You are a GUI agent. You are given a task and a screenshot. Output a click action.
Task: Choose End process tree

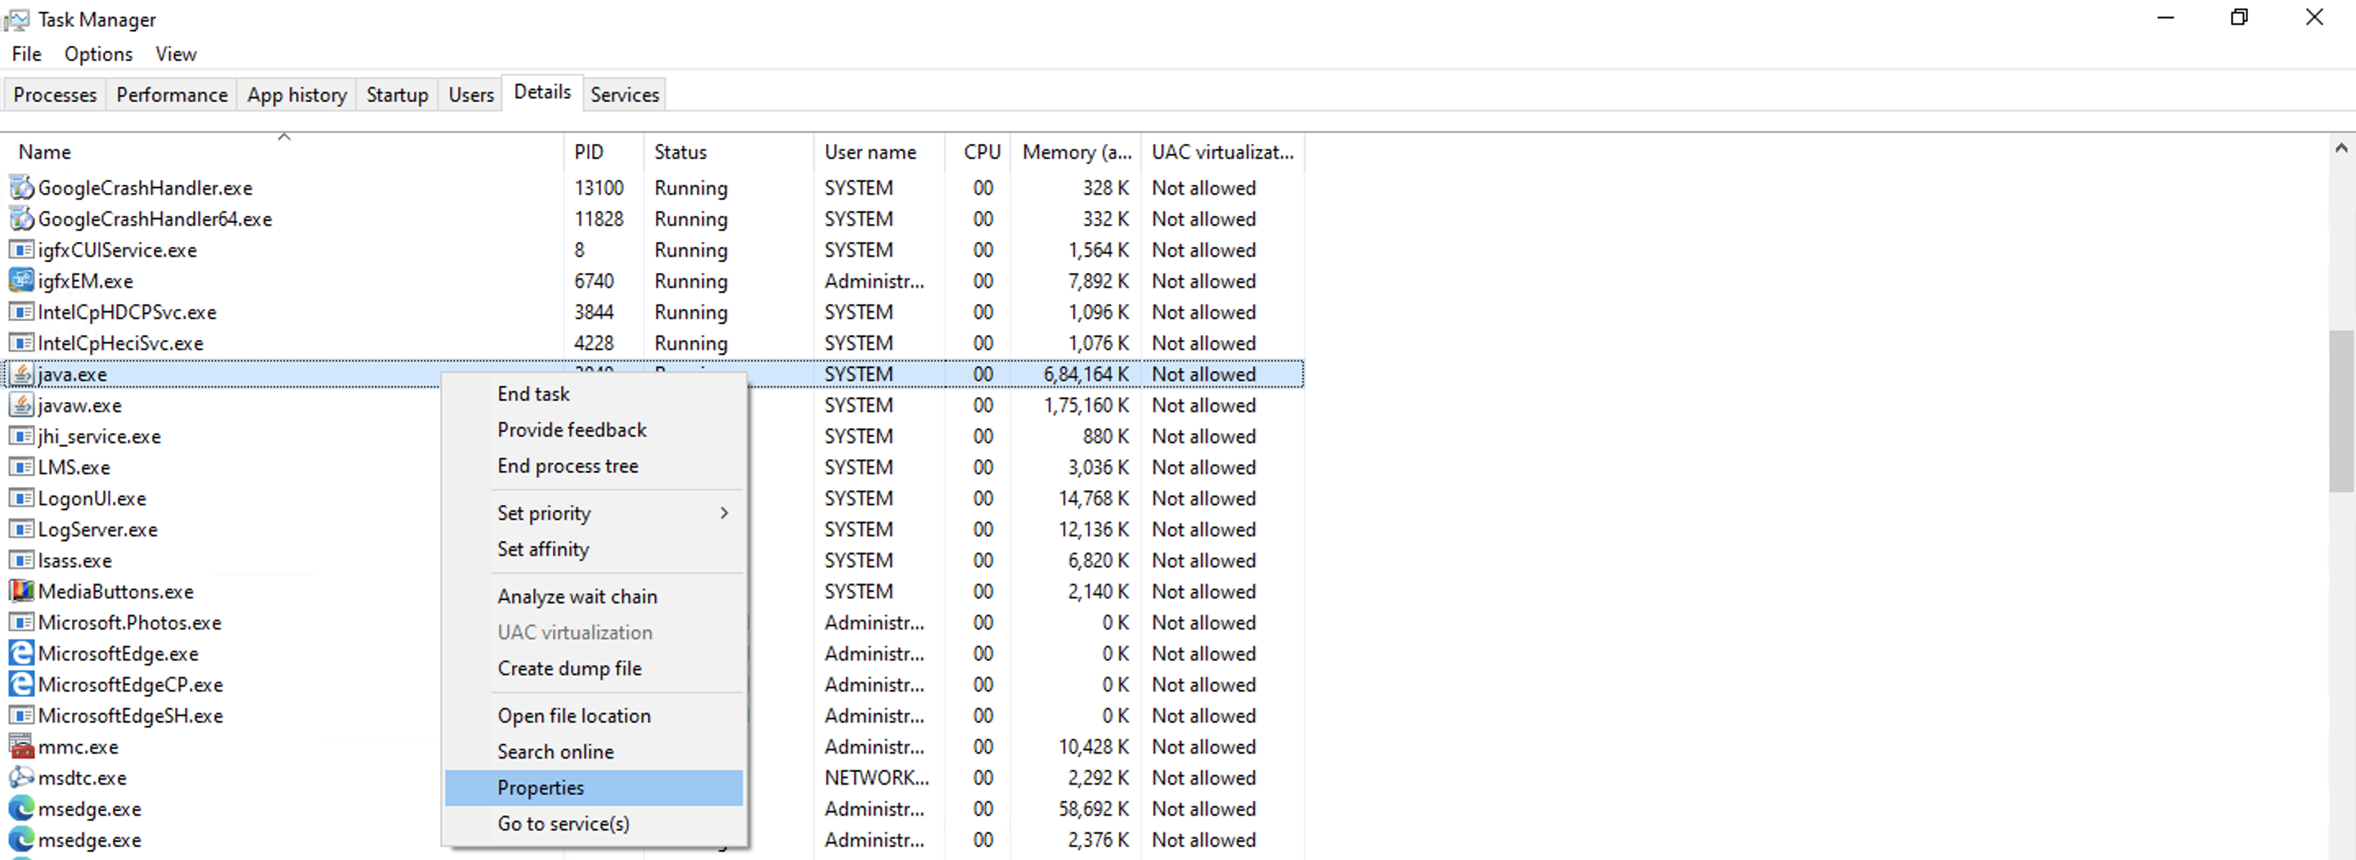coord(594,466)
